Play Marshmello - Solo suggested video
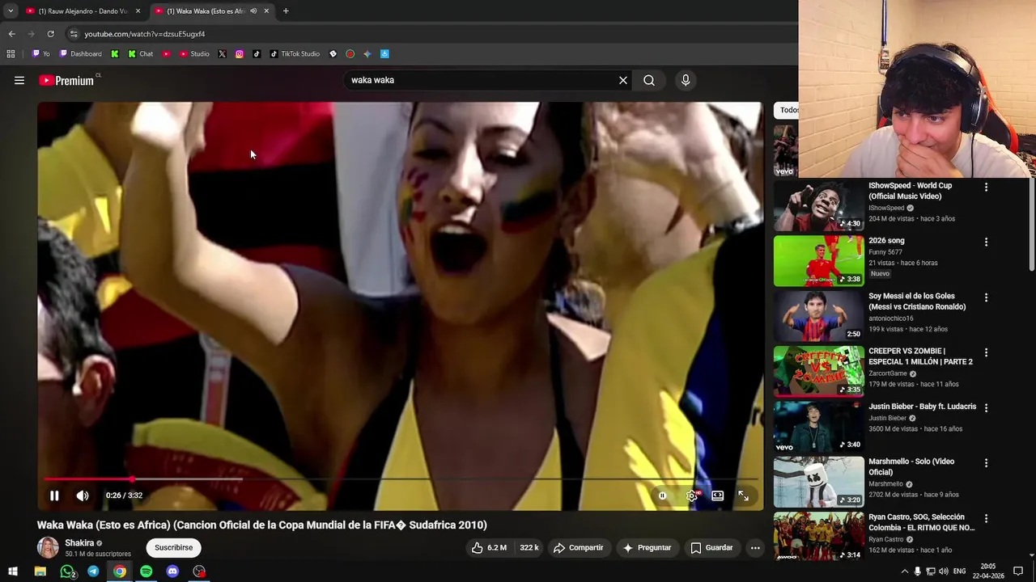The height and width of the screenshot is (582, 1036). (x=819, y=482)
